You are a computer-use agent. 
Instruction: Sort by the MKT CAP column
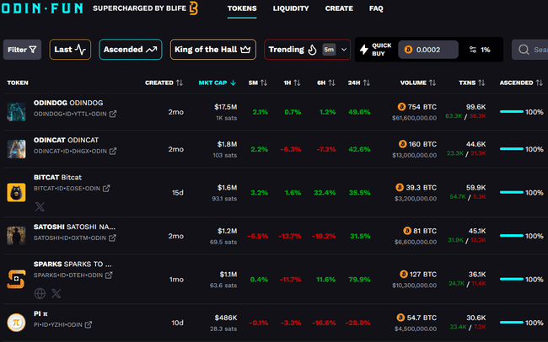click(217, 83)
